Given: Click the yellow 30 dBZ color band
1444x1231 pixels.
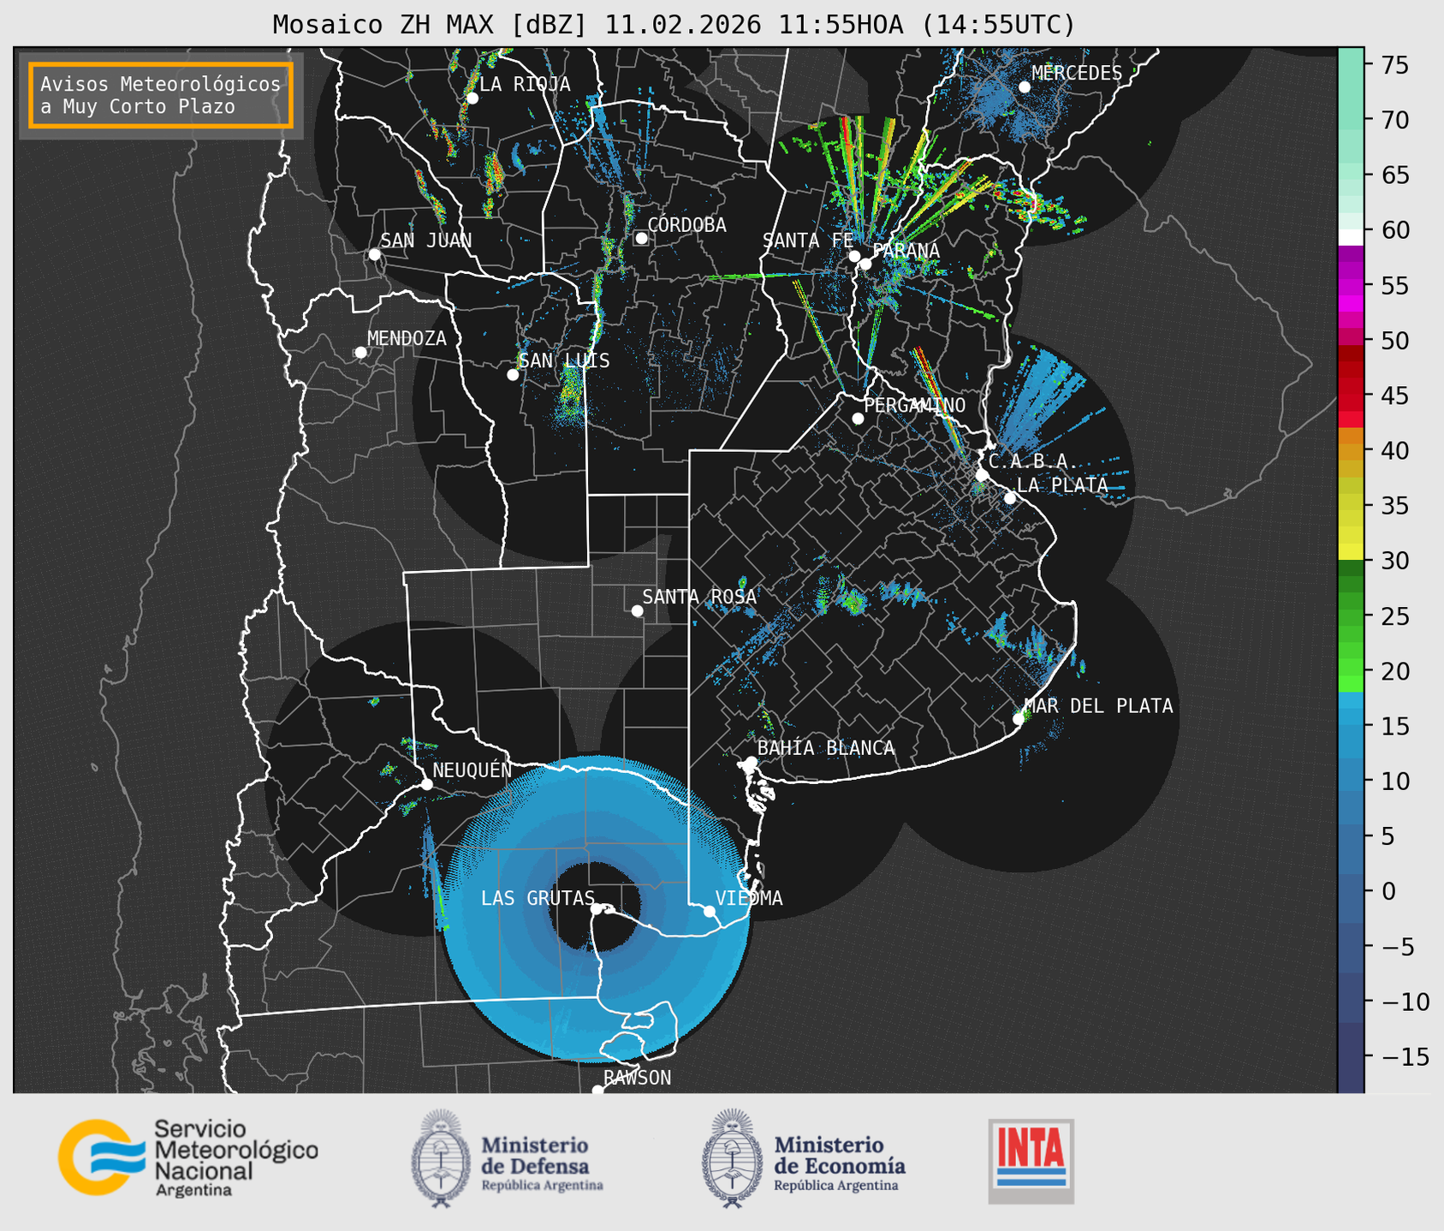Looking at the screenshot, I should [x=1351, y=552].
